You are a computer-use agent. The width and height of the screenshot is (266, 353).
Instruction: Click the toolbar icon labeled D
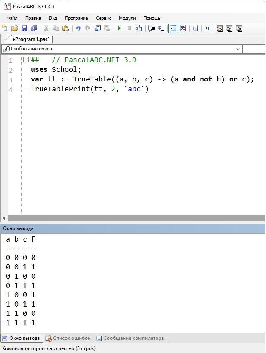tap(220, 29)
